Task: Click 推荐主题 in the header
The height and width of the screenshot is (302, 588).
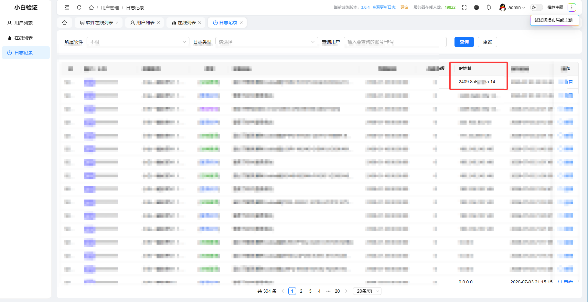Action: pyautogui.click(x=555, y=7)
